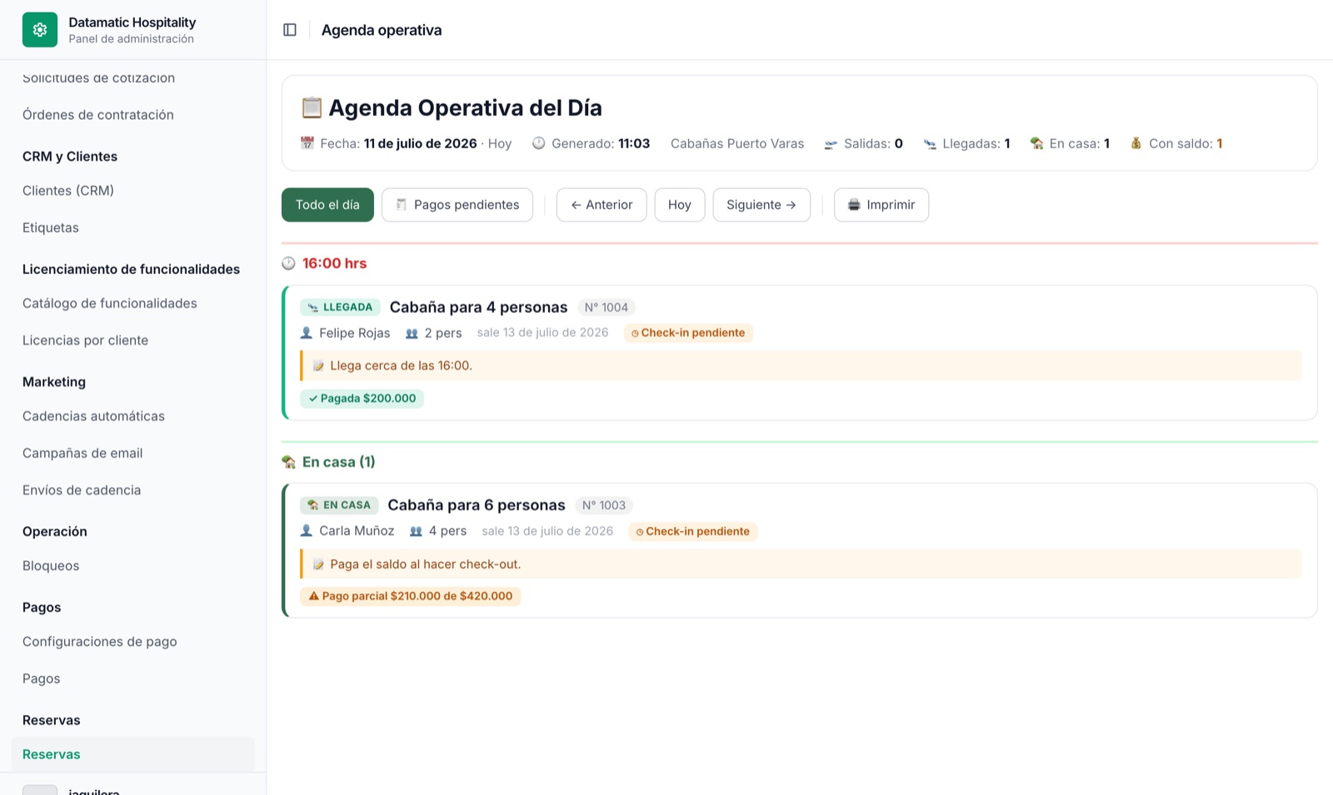
Task: Click the Datamatic Hospitality gear logo
Action: click(x=40, y=30)
